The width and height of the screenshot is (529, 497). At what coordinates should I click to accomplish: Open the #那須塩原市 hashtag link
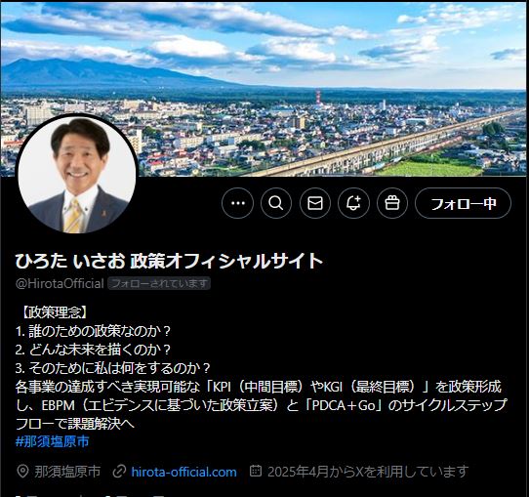coord(53,441)
